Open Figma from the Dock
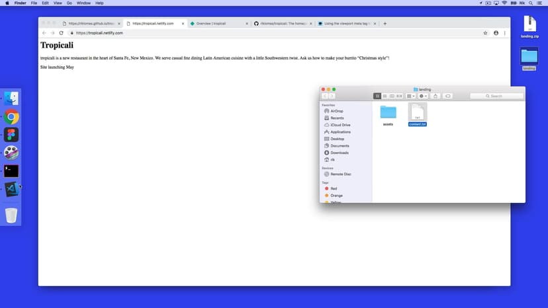 pos(11,135)
